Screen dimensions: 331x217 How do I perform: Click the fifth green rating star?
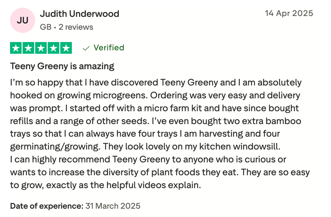pos(66,48)
